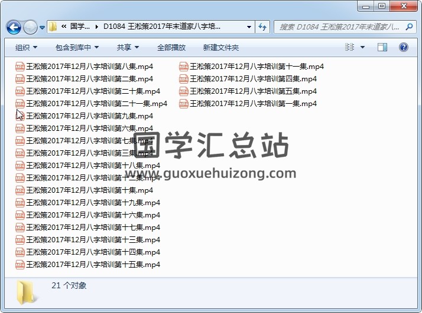Image resolution: width=422 pixels, height=313 pixels.
Task: Select file name 王淞策2017年12月八字培训第十七集.mp4
Action: (x=93, y=228)
